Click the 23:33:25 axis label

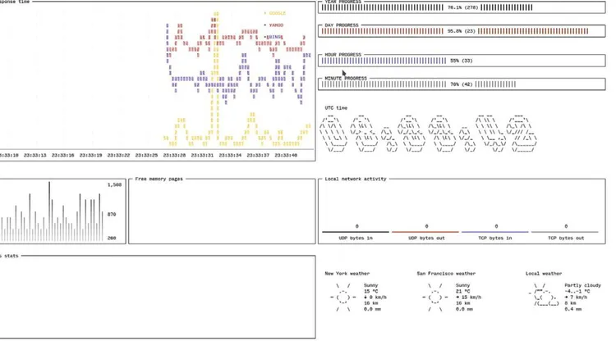click(146, 155)
